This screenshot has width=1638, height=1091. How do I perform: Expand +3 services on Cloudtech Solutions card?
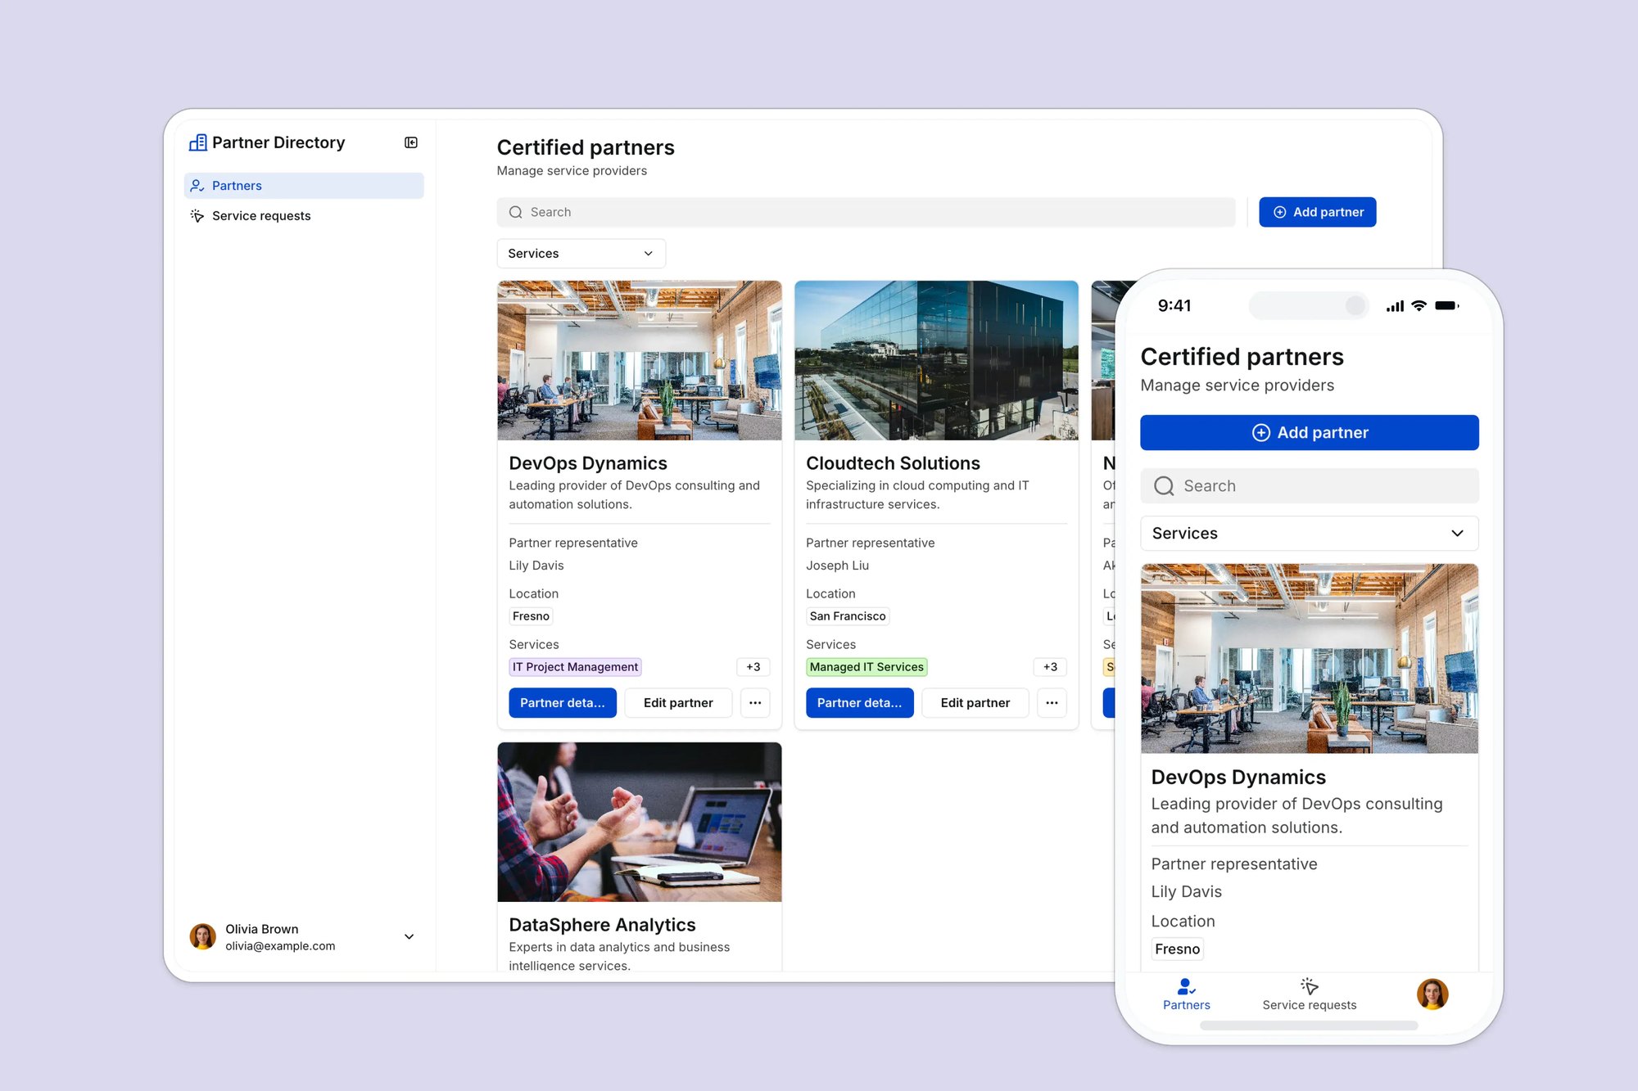coord(1050,667)
